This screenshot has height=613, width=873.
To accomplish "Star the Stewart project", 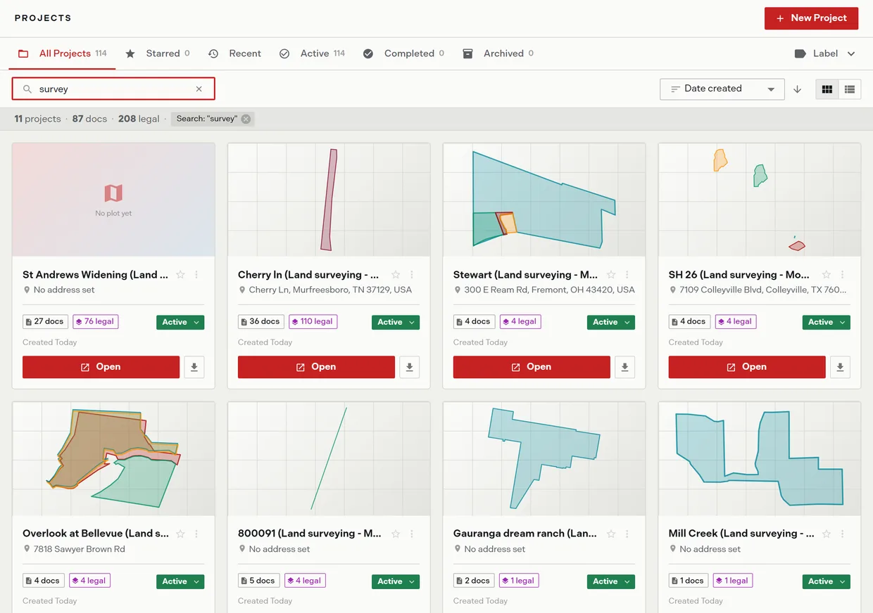I will click(x=611, y=275).
